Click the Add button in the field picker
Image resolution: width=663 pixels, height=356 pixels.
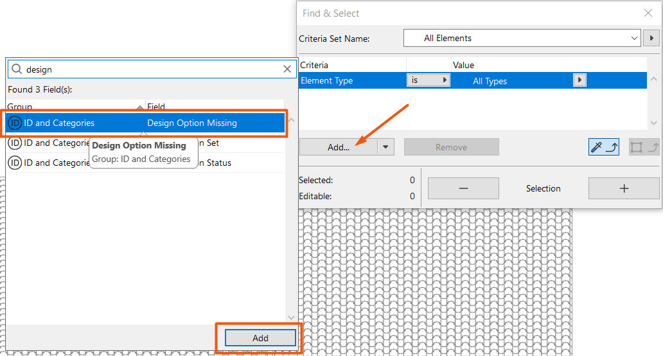coord(260,338)
